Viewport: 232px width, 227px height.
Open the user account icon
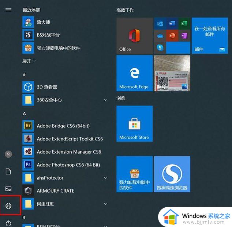8,154
